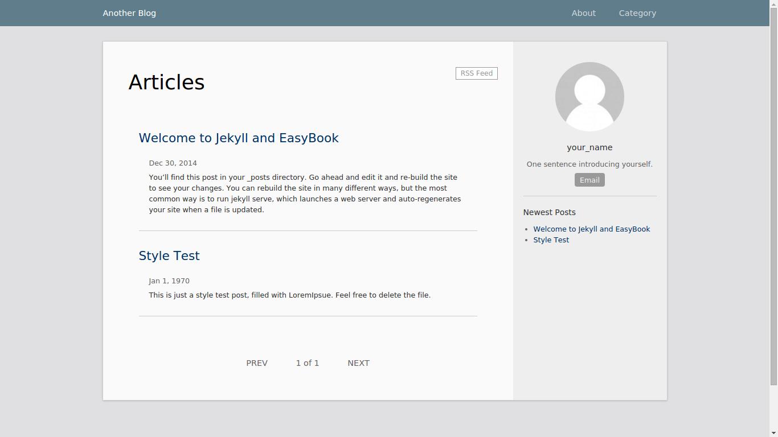Select Style Test under Newest Posts
Viewport: 778px width, 437px height.
(x=551, y=240)
